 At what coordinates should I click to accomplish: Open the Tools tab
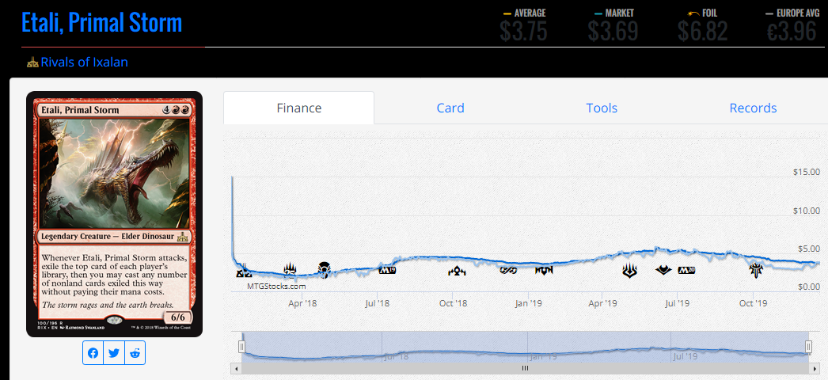602,108
